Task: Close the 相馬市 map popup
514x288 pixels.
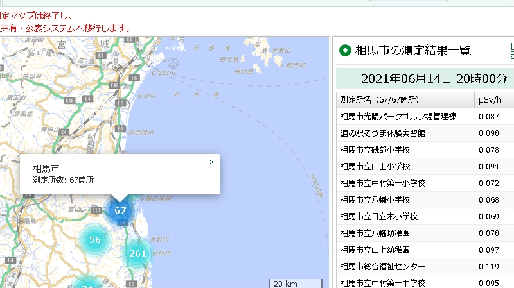Action: click(x=211, y=162)
